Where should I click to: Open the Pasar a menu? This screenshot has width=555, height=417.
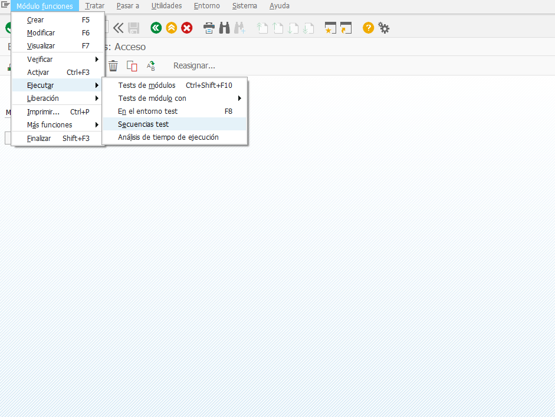(128, 6)
